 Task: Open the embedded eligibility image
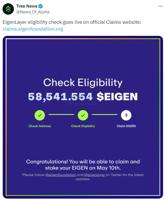[x=83, y=117]
